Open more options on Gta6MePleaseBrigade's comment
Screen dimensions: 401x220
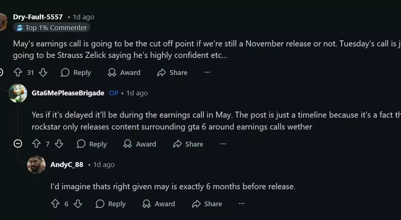tap(223, 144)
